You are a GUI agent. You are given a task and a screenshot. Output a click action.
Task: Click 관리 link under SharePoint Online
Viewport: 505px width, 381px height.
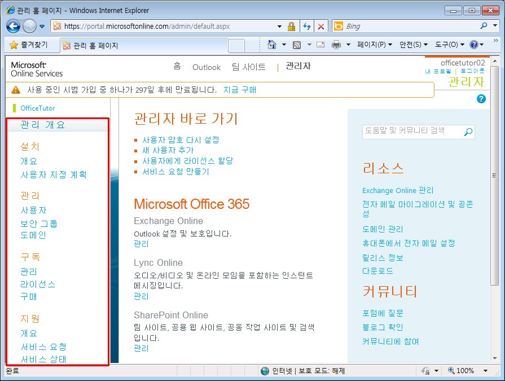tap(142, 348)
